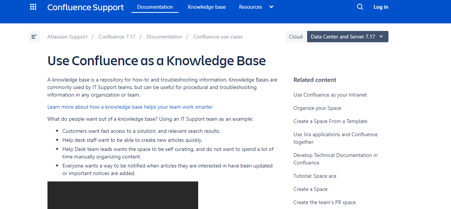Viewport: 451px width, 209px height.
Task: Open 'Learn more about how a knowledge base' link
Action: [130, 107]
